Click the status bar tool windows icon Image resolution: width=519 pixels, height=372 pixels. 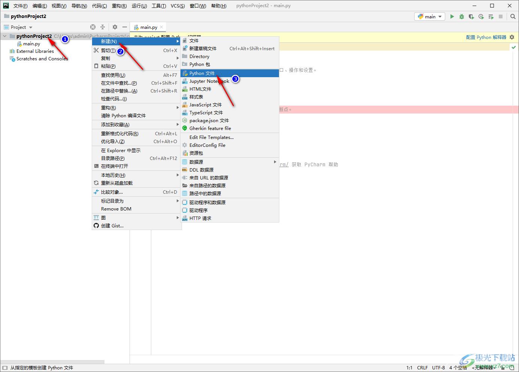(5, 368)
